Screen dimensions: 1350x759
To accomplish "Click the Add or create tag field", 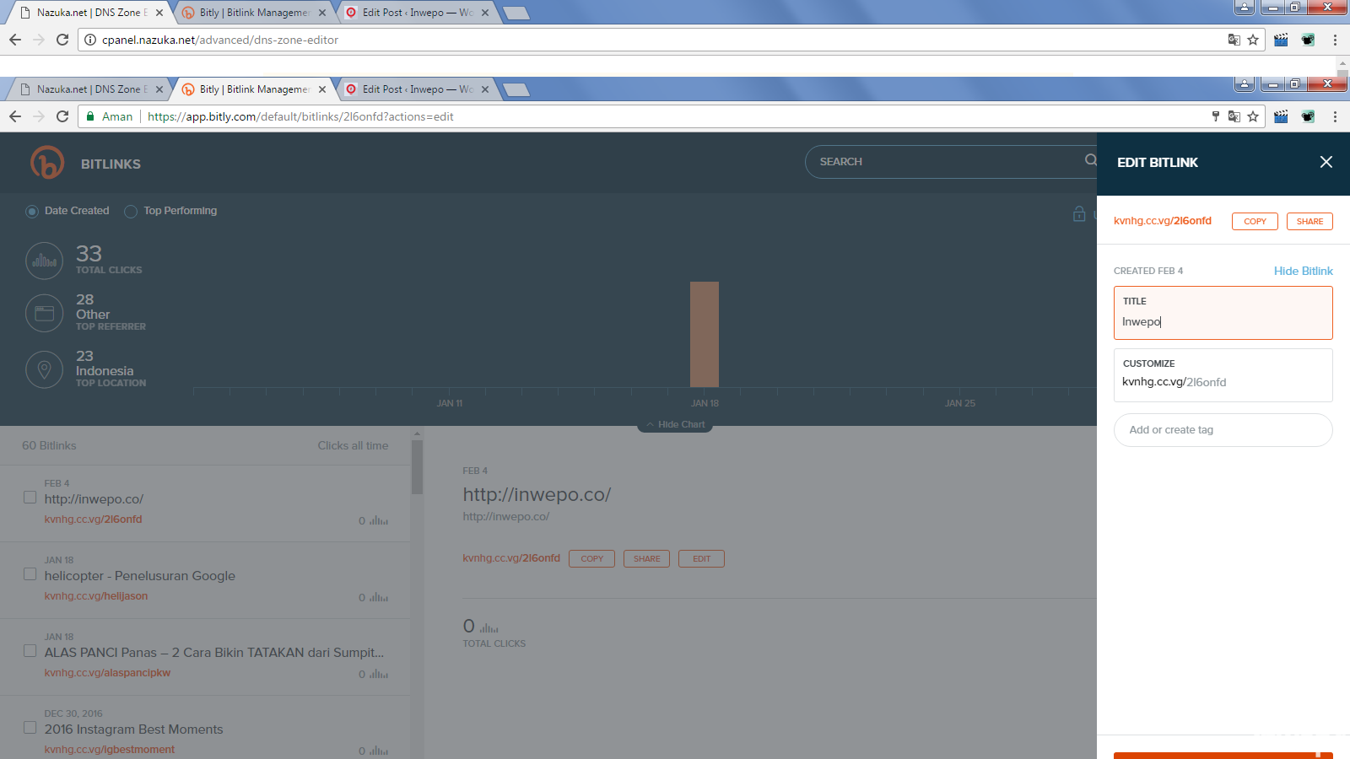I will pos(1223,430).
